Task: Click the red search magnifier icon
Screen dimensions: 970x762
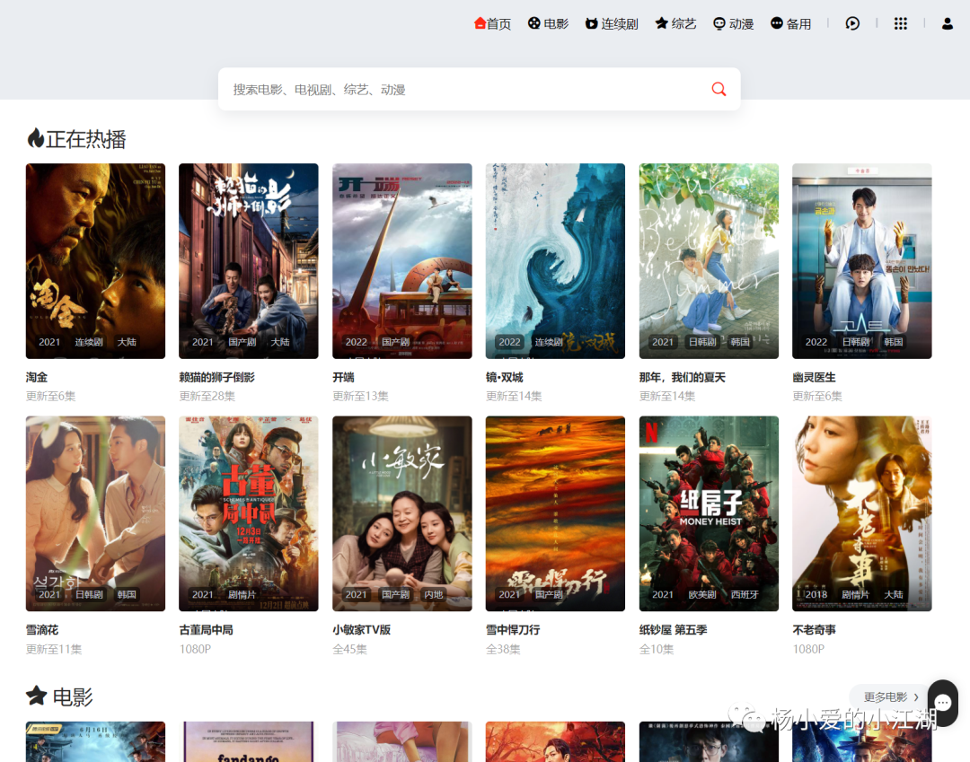Action: pos(719,89)
